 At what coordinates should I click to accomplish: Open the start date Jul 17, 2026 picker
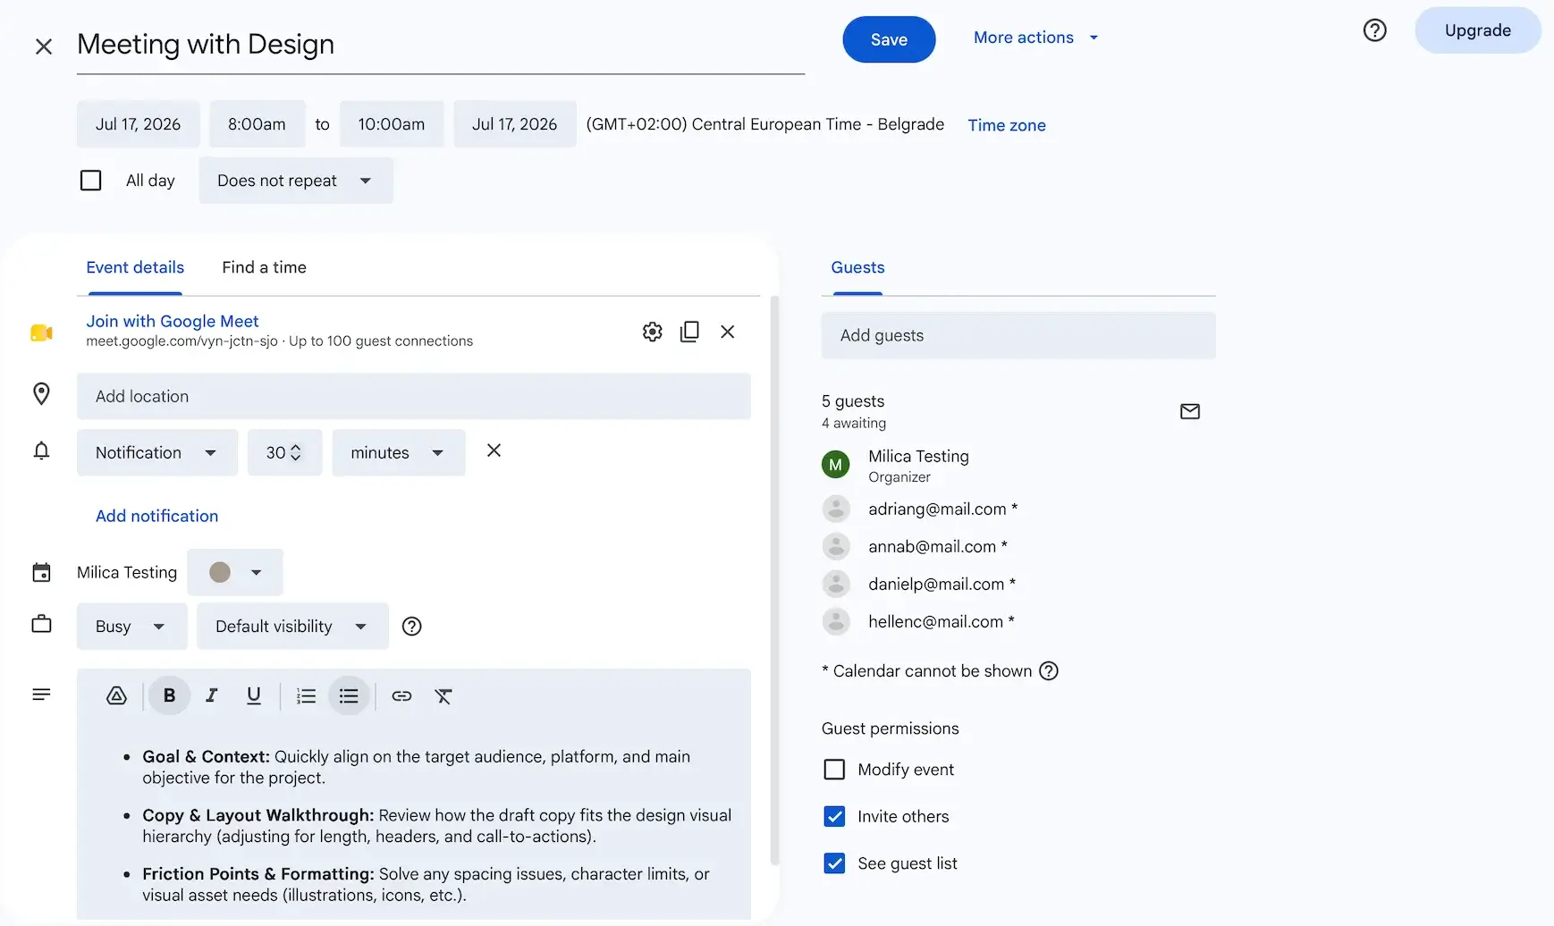pos(138,124)
